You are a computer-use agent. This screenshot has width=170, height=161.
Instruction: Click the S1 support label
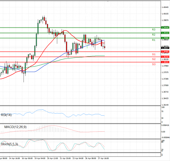(x=154, y=54)
